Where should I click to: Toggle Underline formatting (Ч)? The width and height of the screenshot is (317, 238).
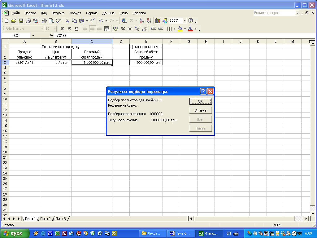click(x=76, y=29)
